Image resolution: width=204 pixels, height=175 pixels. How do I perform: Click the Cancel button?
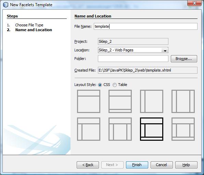tap(162, 165)
